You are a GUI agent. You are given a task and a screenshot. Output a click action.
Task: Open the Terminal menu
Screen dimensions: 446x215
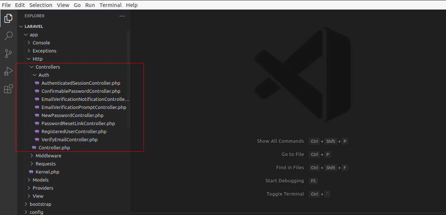click(111, 5)
